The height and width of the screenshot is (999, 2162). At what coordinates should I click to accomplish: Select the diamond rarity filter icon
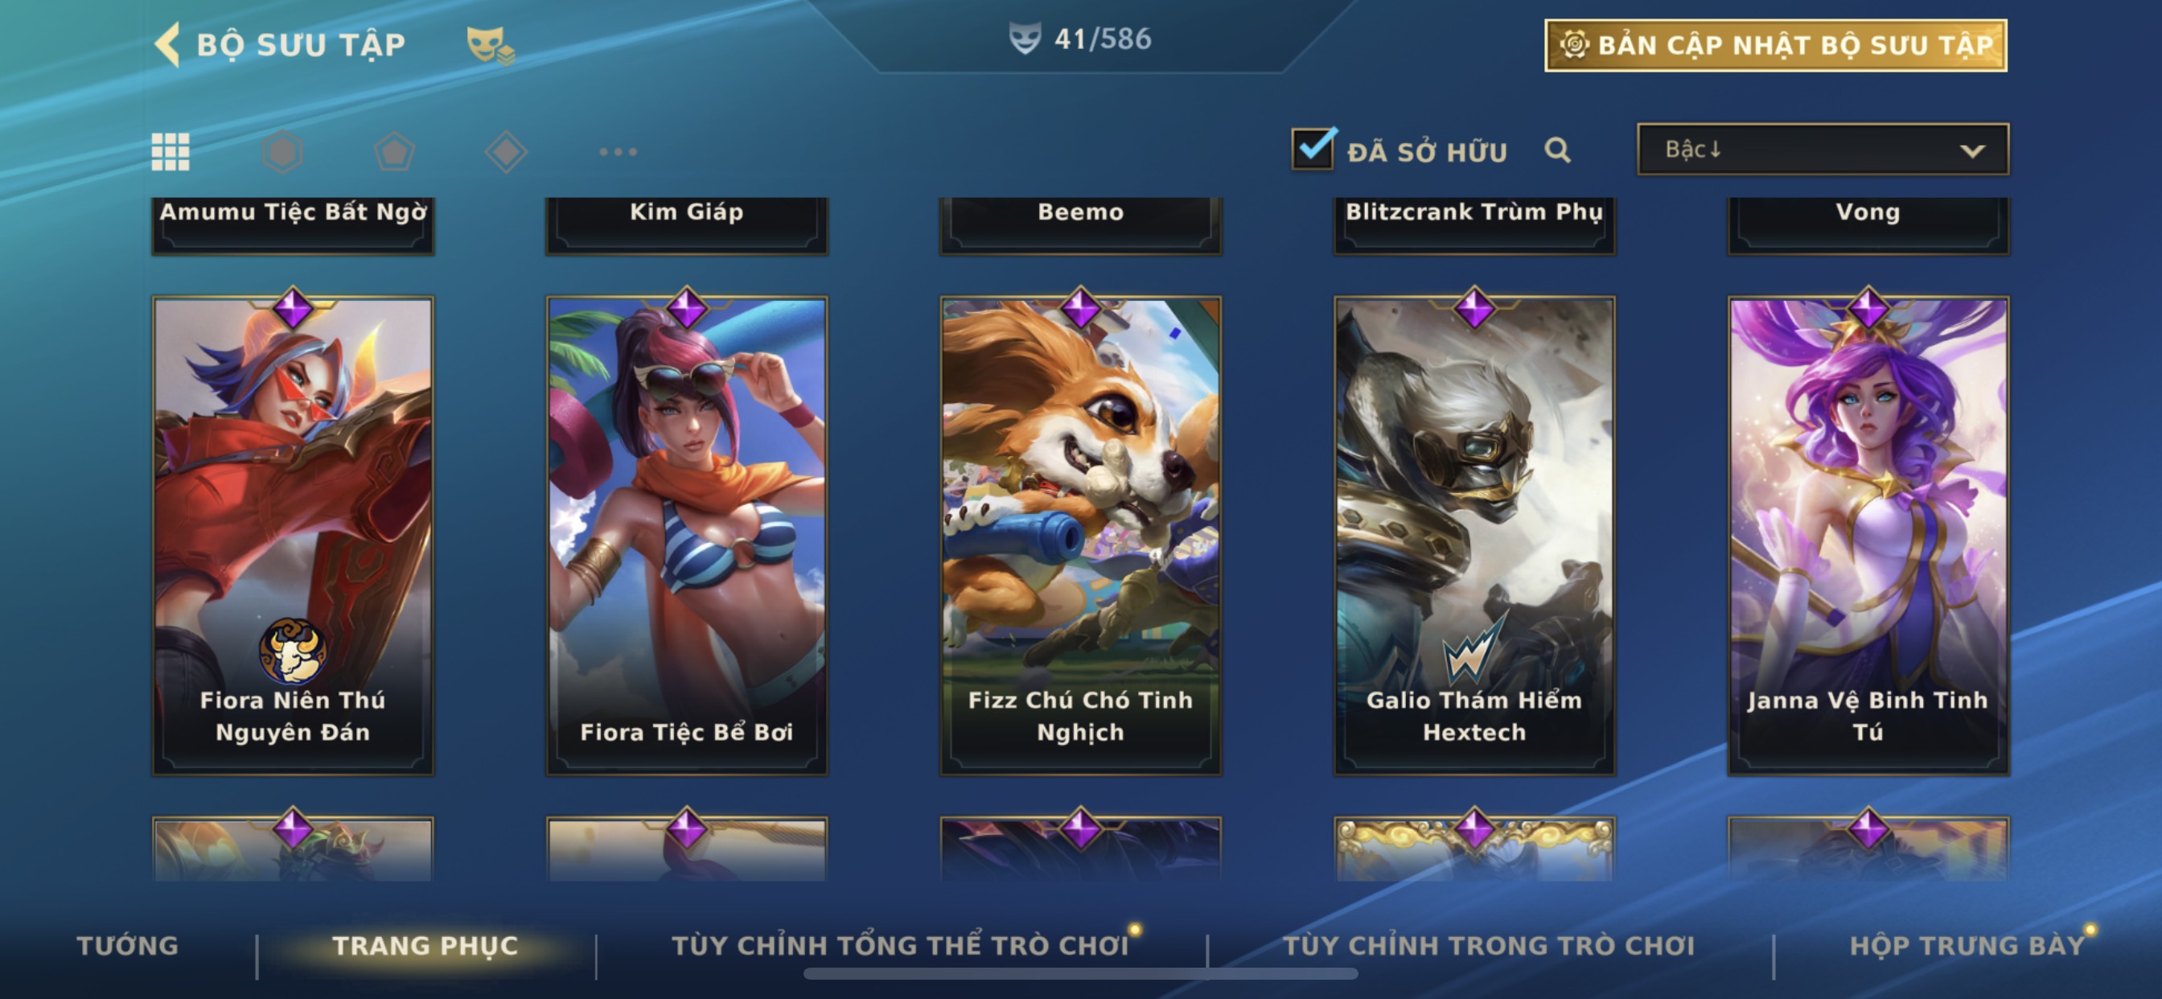point(506,152)
